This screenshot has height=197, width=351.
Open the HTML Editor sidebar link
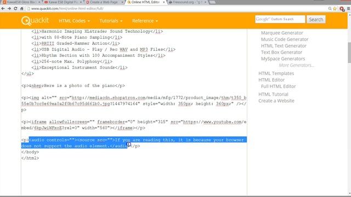[x=271, y=80]
